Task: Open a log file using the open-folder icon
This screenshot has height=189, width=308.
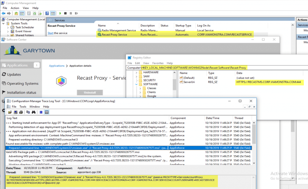Action: [x=10, y=112]
